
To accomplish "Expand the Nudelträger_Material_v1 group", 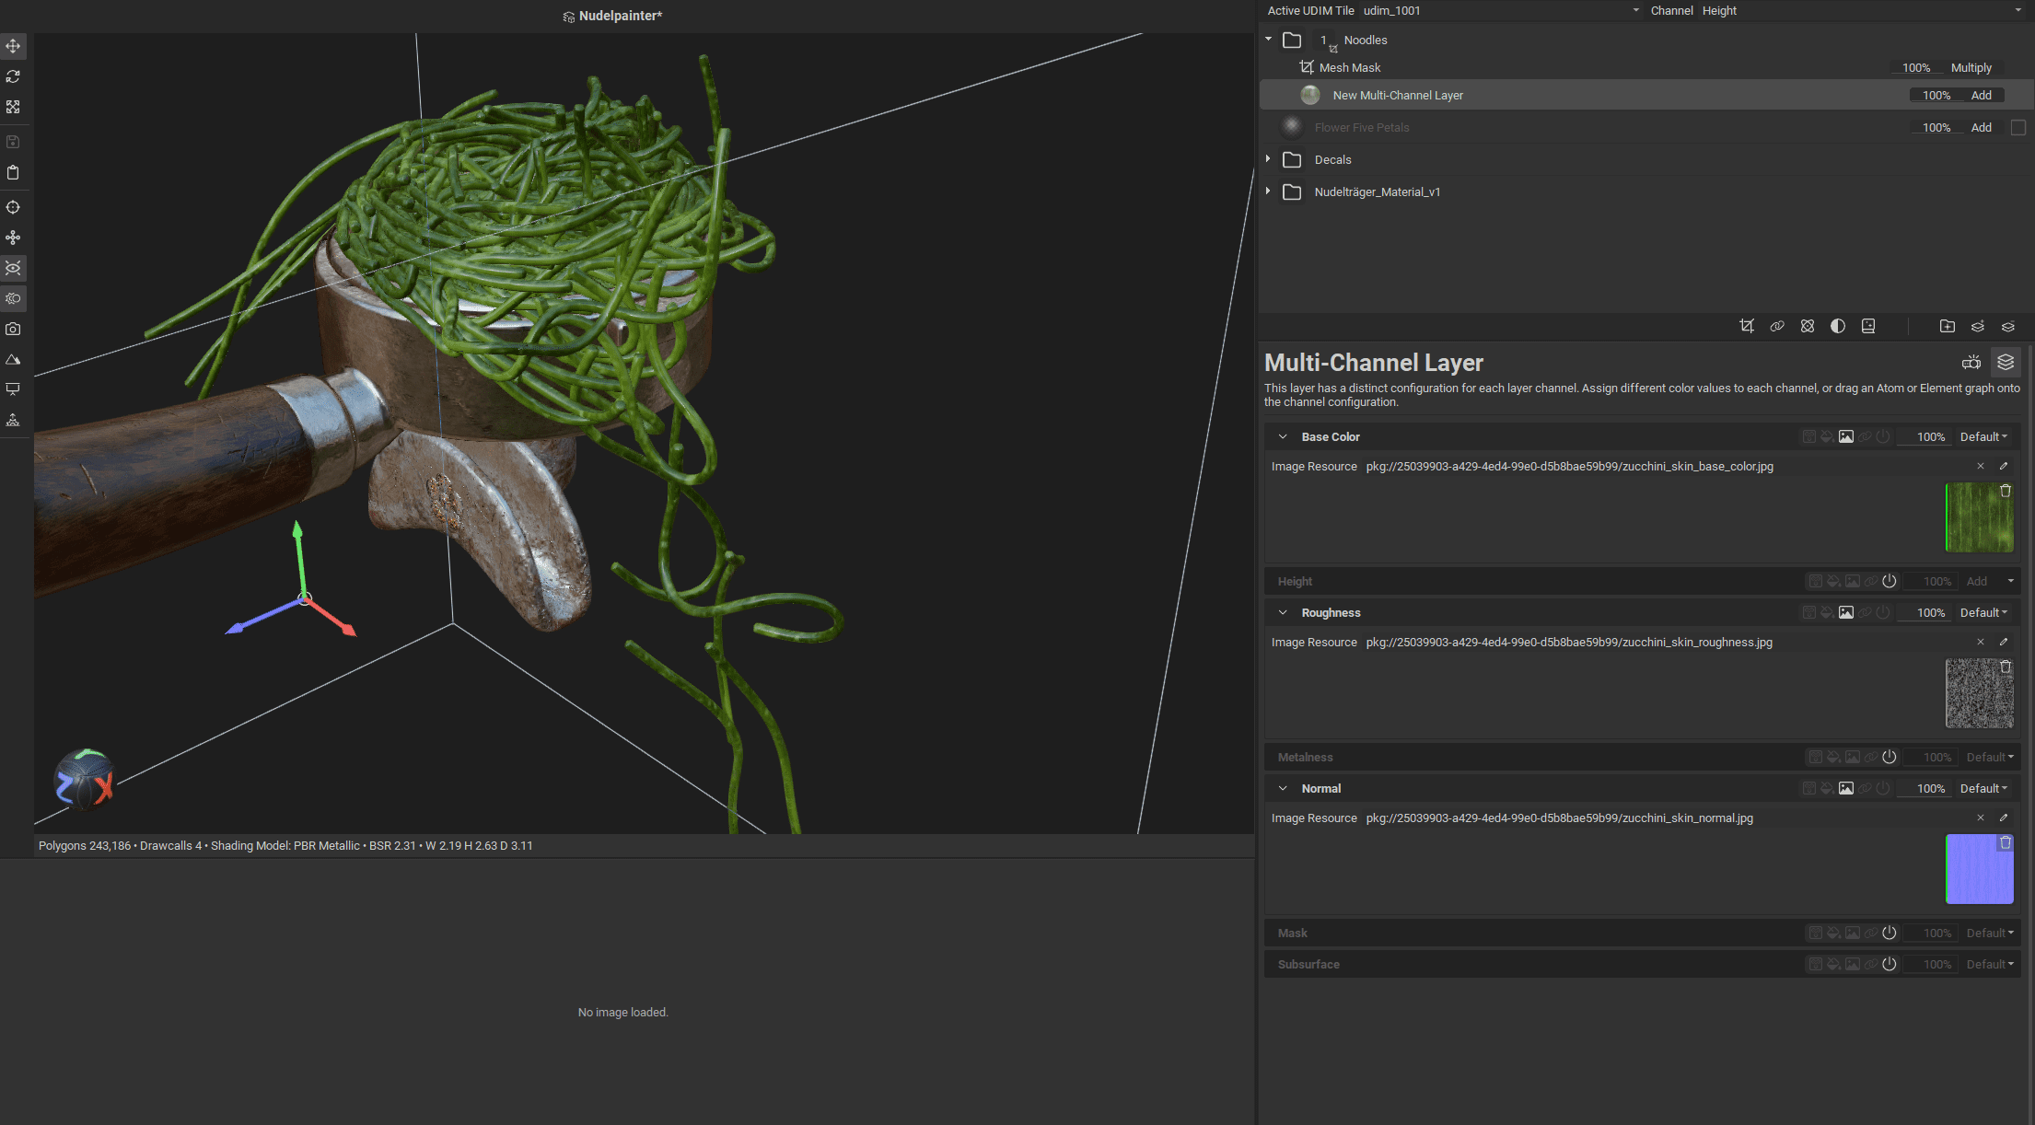I will pyautogui.click(x=1269, y=191).
